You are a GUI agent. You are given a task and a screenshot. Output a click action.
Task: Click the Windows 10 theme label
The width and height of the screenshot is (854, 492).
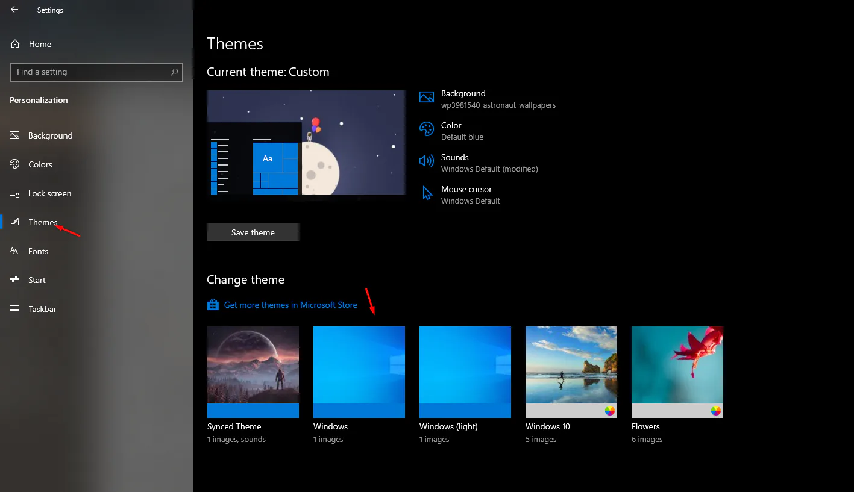pyautogui.click(x=548, y=426)
